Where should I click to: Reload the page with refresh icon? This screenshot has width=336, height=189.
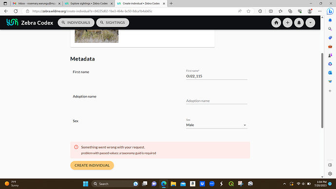pyautogui.click(x=16, y=11)
